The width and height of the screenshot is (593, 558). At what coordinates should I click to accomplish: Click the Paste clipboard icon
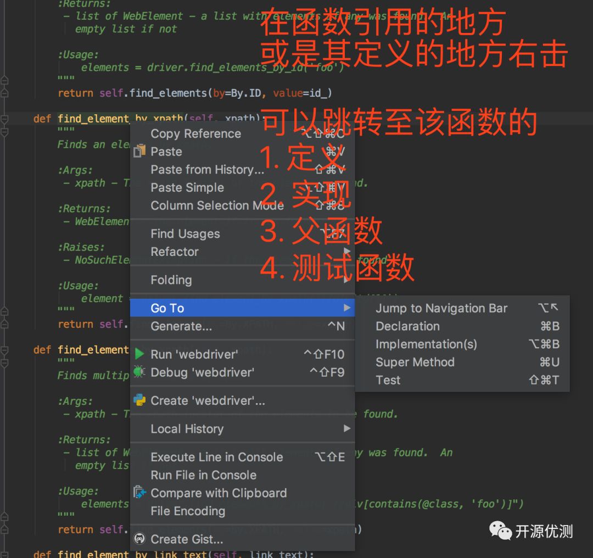(x=139, y=151)
